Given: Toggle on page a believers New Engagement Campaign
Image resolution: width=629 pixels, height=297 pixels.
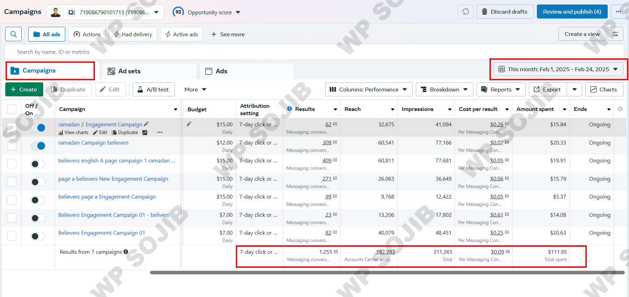Looking at the screenshot, I should [x=38, y=182].
